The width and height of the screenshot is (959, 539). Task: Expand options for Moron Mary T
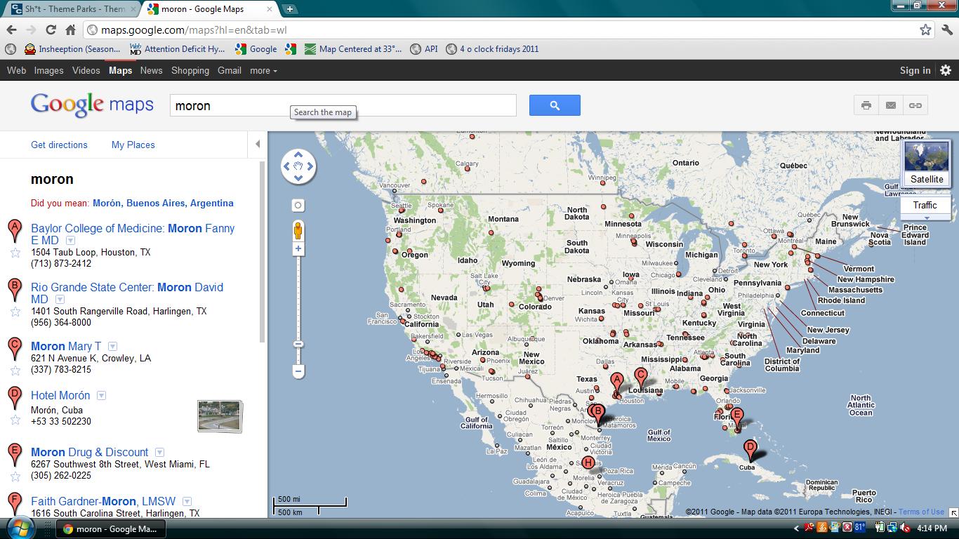coord(112,347)
